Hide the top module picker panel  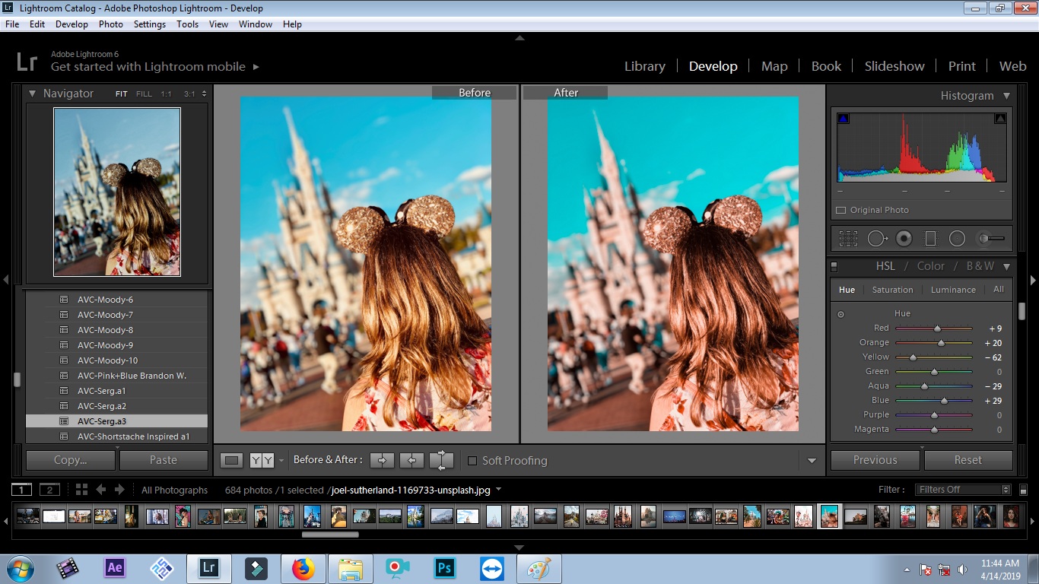pos(519,37)
